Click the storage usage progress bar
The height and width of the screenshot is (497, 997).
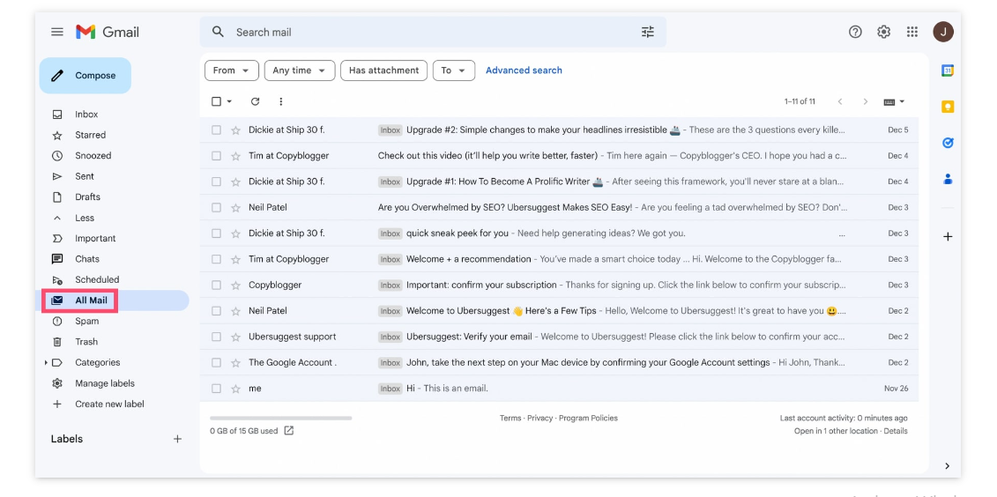[x=280, y=419]
